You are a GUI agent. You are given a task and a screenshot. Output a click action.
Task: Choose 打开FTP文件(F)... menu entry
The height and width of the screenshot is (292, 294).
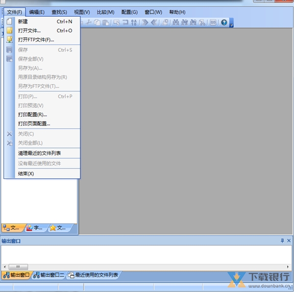point(42,40)
